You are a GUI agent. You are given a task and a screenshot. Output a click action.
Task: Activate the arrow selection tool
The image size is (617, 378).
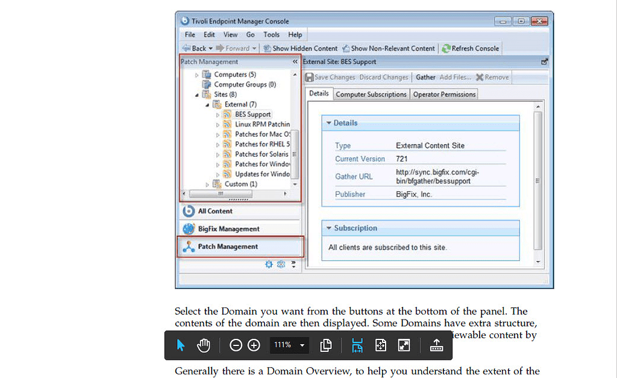pyautogui.click(x=180, y=345)
